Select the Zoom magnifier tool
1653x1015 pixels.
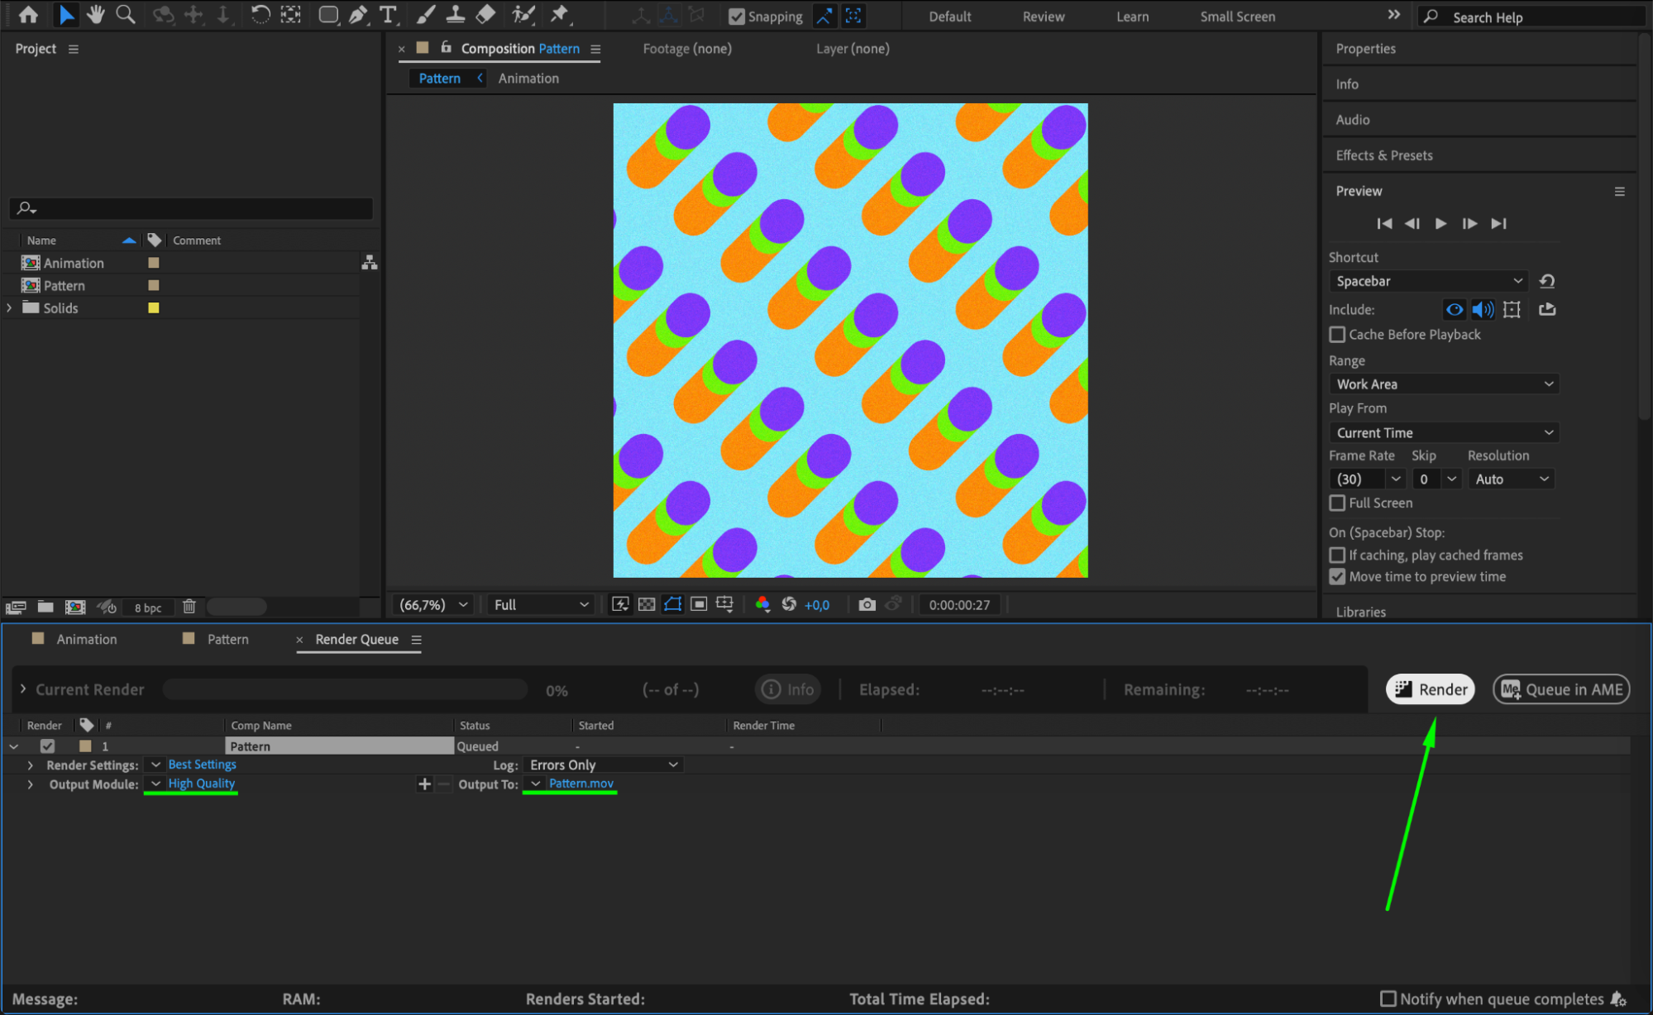pyautogui.click(x=126, y=15)
